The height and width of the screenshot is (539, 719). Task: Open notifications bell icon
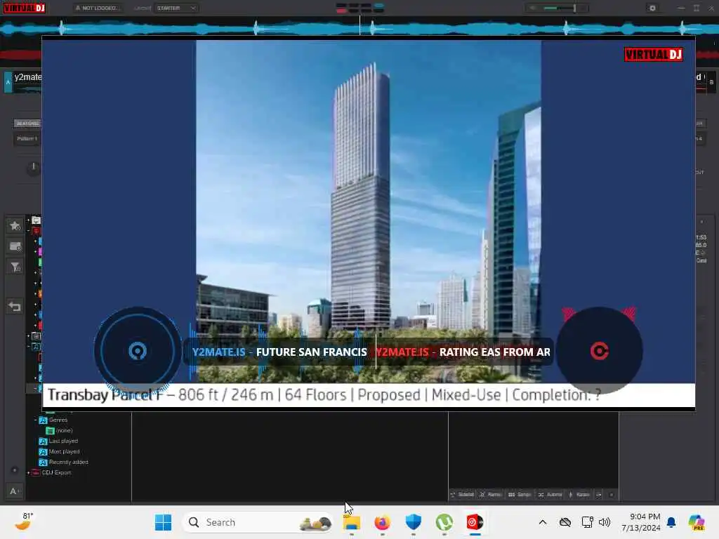671,522
